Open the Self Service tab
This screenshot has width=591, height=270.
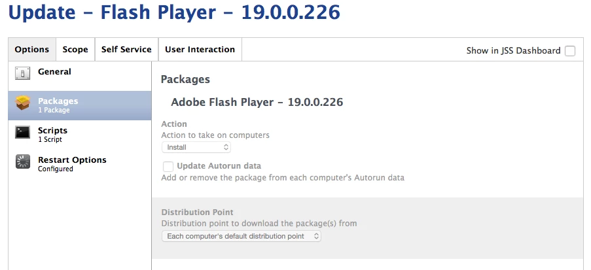[x=126, y=50]
